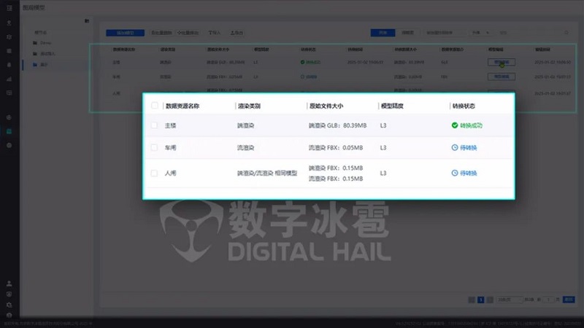Click the shield icon at the sidebar bottom
Viewport: 584px width, 328px height.
point(9,294)
